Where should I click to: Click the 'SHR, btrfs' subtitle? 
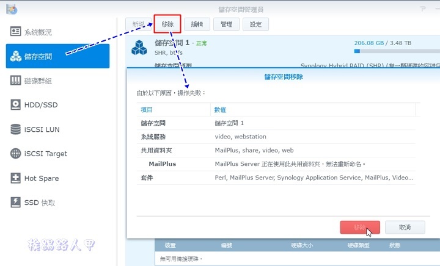coord(169,52)
